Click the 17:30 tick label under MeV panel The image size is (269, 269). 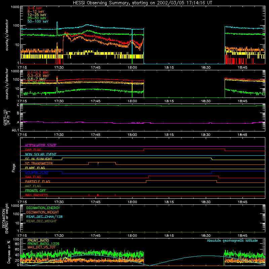click(x=59, y=101)
